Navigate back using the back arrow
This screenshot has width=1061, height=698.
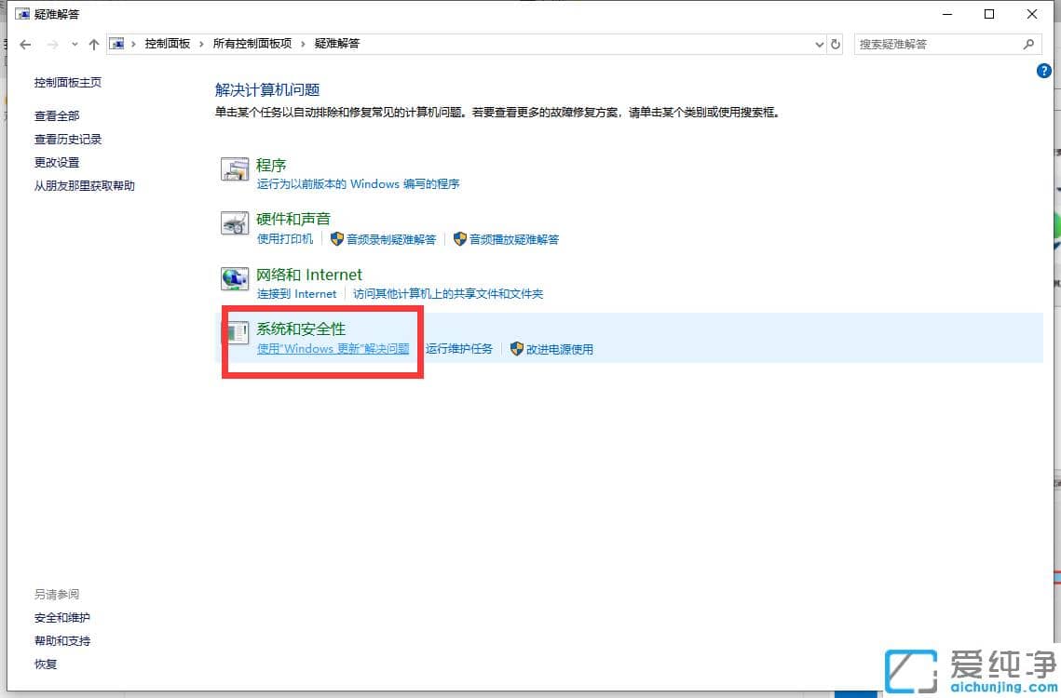pos(24,44)
